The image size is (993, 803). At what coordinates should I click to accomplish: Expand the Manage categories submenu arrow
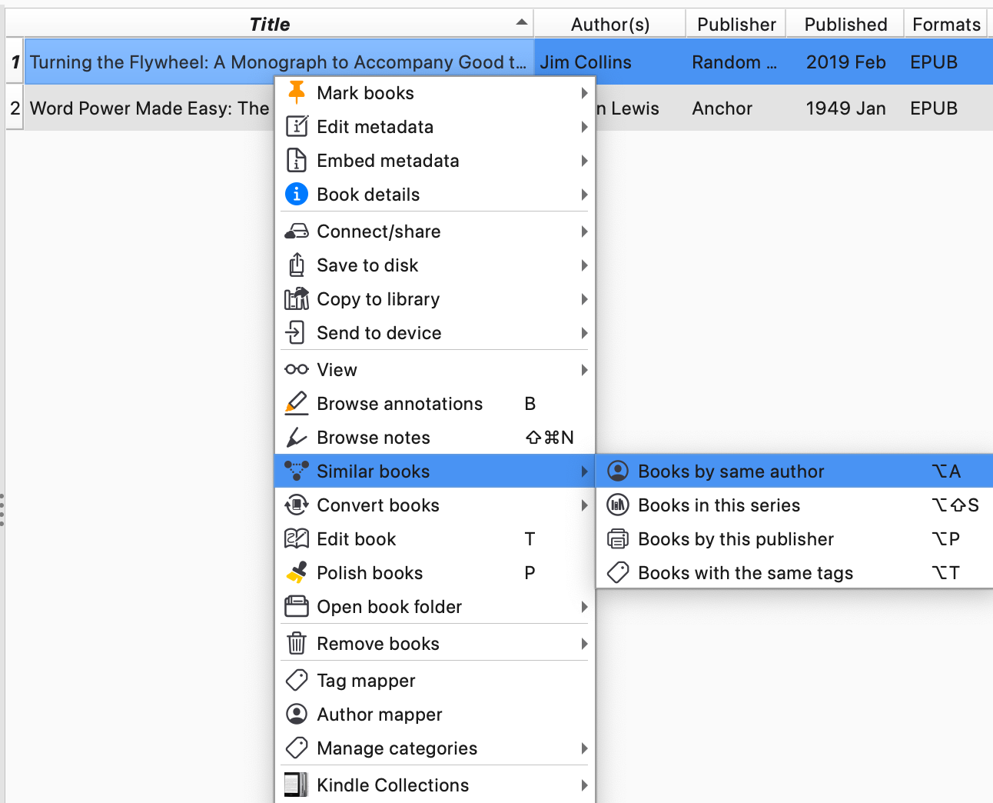click(x=584, y=748)
